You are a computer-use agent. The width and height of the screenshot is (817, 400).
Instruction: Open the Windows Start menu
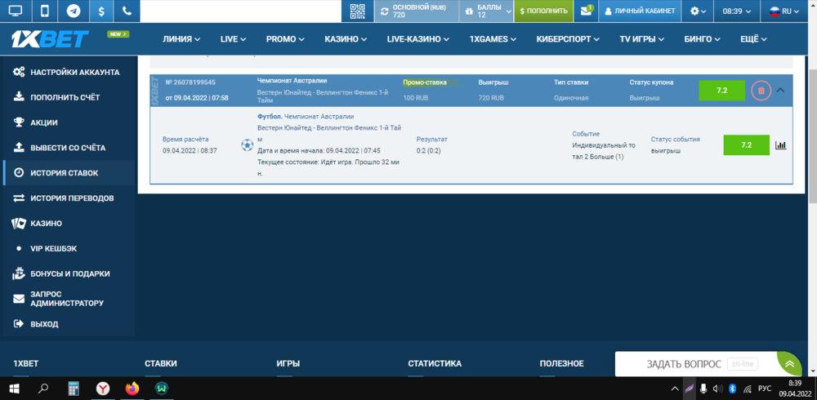pos(14,389)
